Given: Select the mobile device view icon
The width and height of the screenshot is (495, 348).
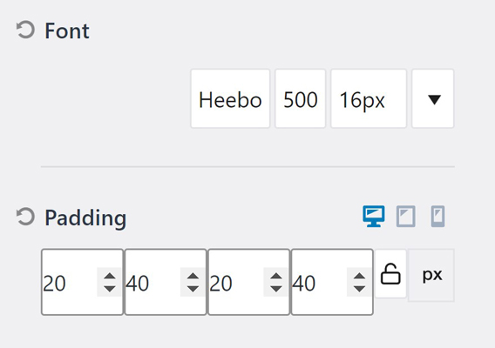Looking at the screenshot, I should (x=437, y=217).
